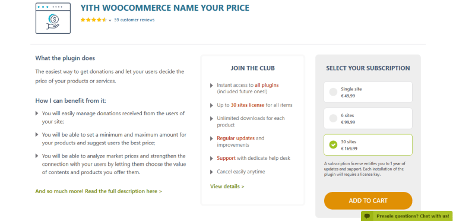456x221 pixels.
Task: Click arrow beside manage donations bullet
Action: pos(37,113)
